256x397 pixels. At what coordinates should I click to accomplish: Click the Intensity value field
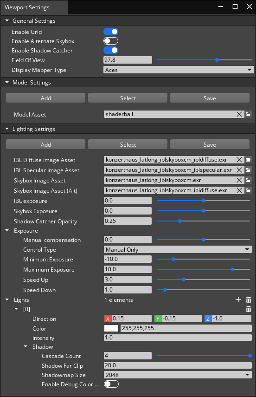tap(178, 338)
